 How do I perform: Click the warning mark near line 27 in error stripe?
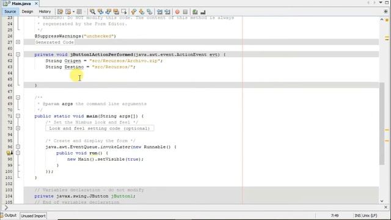[x=387, y=38]
